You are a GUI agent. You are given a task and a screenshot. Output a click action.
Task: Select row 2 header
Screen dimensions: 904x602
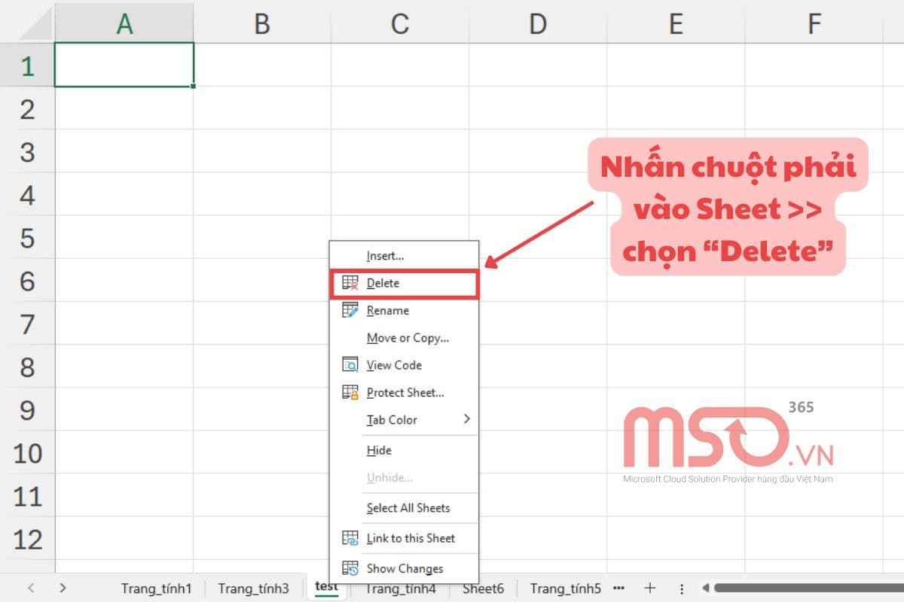point(28,109)
